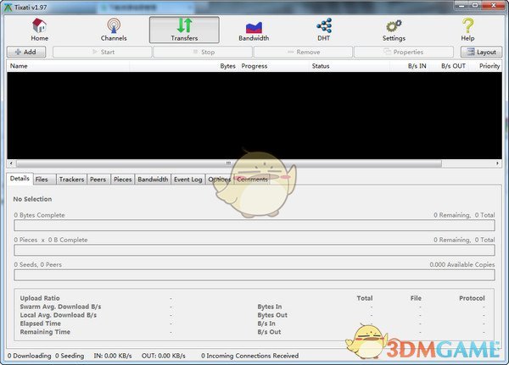Click the '0 Seeding' status text
The width and height of the screenshot is (509, 365).
(x=70, y=356)
